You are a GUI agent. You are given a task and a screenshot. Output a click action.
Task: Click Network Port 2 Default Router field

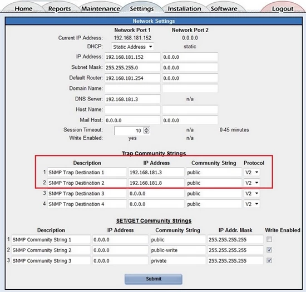coord(190,78)
